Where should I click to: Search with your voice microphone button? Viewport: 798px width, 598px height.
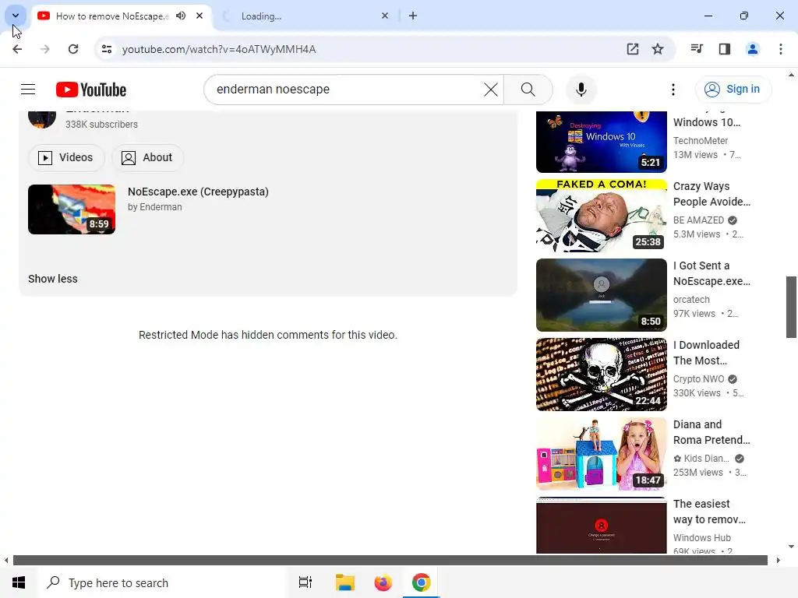tap(581, 90)
